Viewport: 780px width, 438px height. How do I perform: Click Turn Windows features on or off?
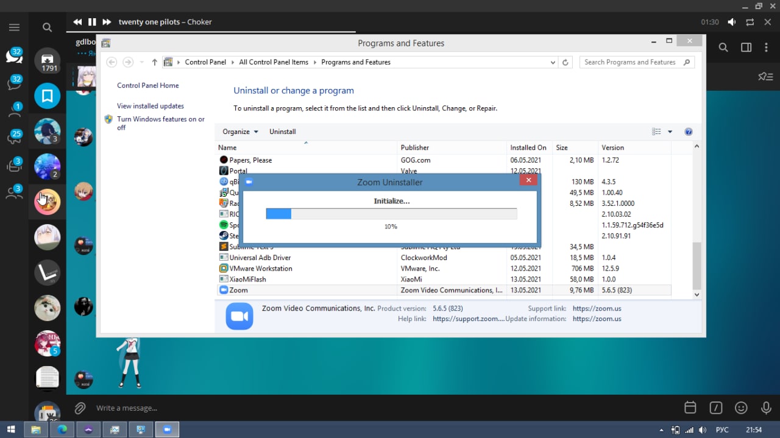pos(161,123)
